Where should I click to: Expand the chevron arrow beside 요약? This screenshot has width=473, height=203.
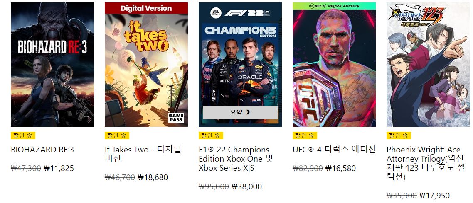(248, 112)
